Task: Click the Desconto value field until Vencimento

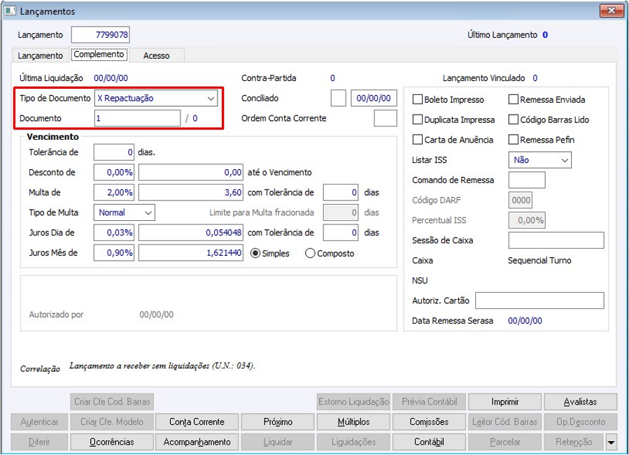Action: (191, 173)
